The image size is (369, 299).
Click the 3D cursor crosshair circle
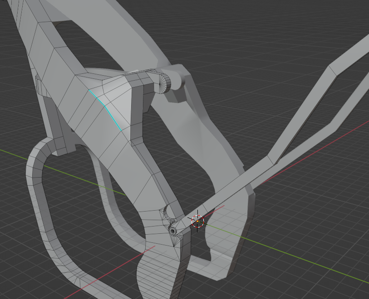click(x=197, y=221)
